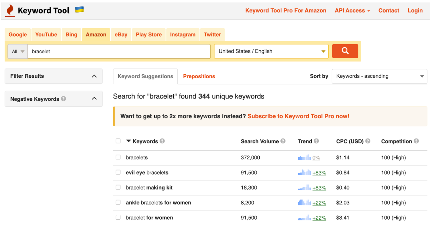This screenshot has width=437, height=234.
Task: Click +83% trend link for evil eye bracelets
Action: tap(319, 173)
